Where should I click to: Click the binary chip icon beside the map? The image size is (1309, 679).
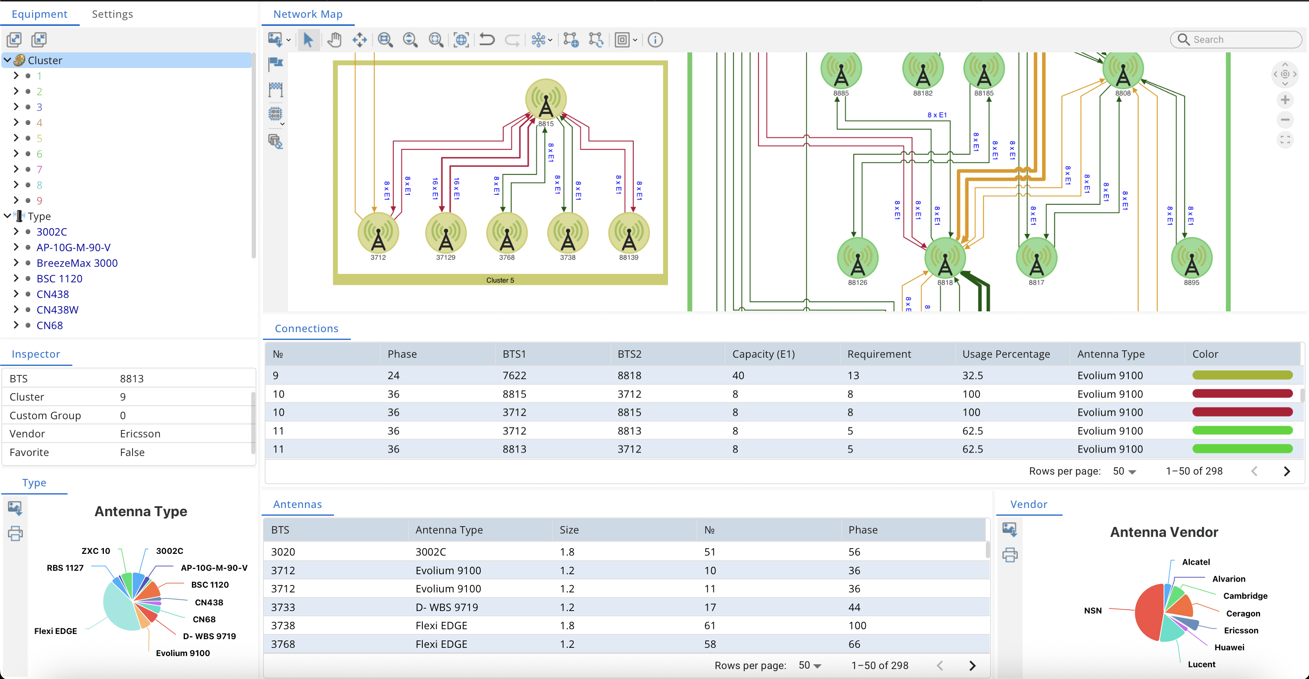click(x=275, y=114)
